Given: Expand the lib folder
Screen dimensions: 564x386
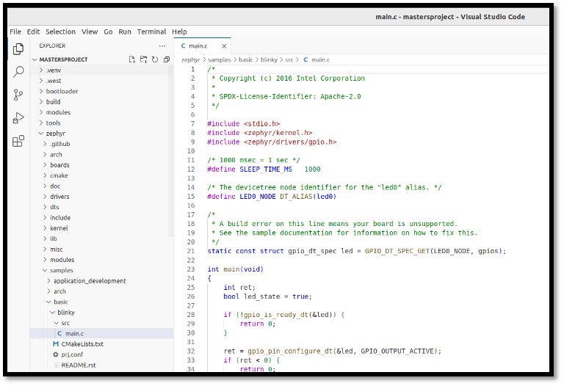Looking at the screenshot, I should tap(101, 238).
